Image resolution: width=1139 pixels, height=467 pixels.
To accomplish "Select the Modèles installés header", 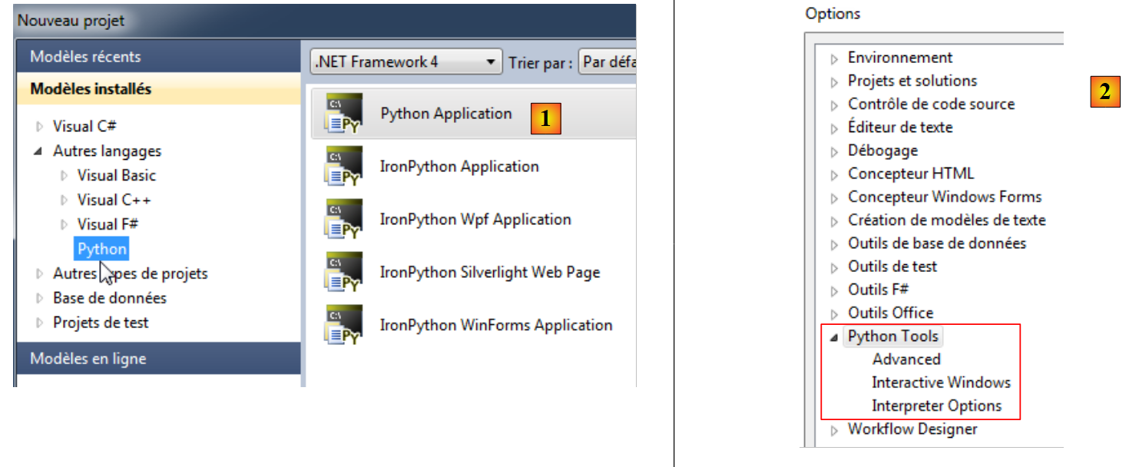I will coord(91,89).
